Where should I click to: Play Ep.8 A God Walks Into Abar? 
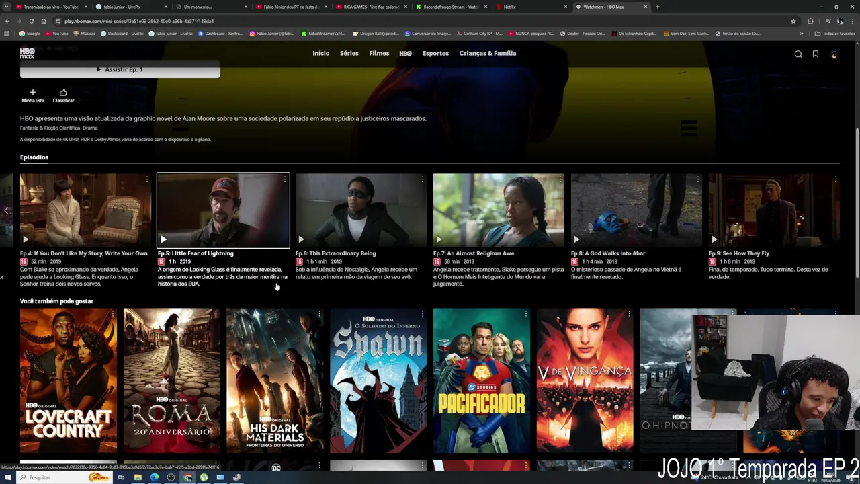coord(576,239)
